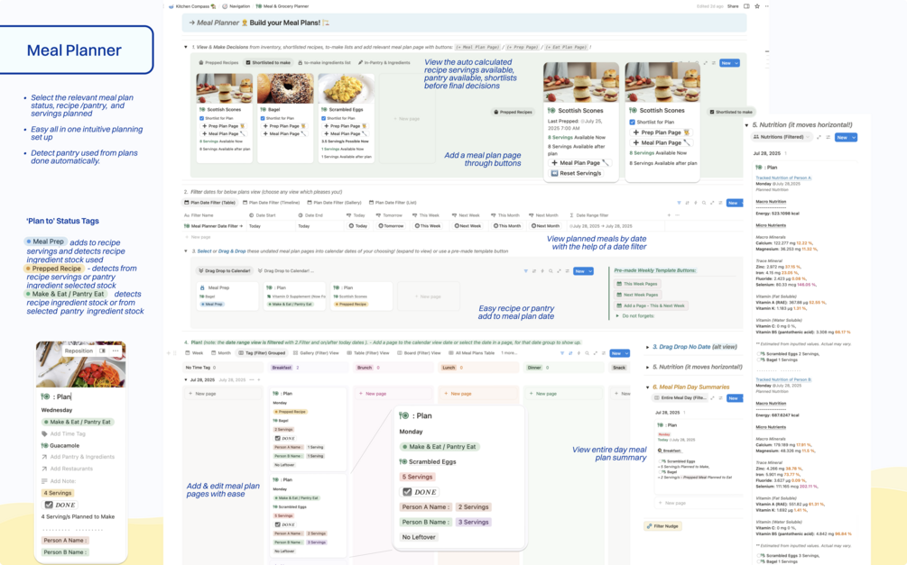Click filter icon in Plan Date Filter toolbar
The width and height of the screenshot is (907, 565).
[679, 203]
